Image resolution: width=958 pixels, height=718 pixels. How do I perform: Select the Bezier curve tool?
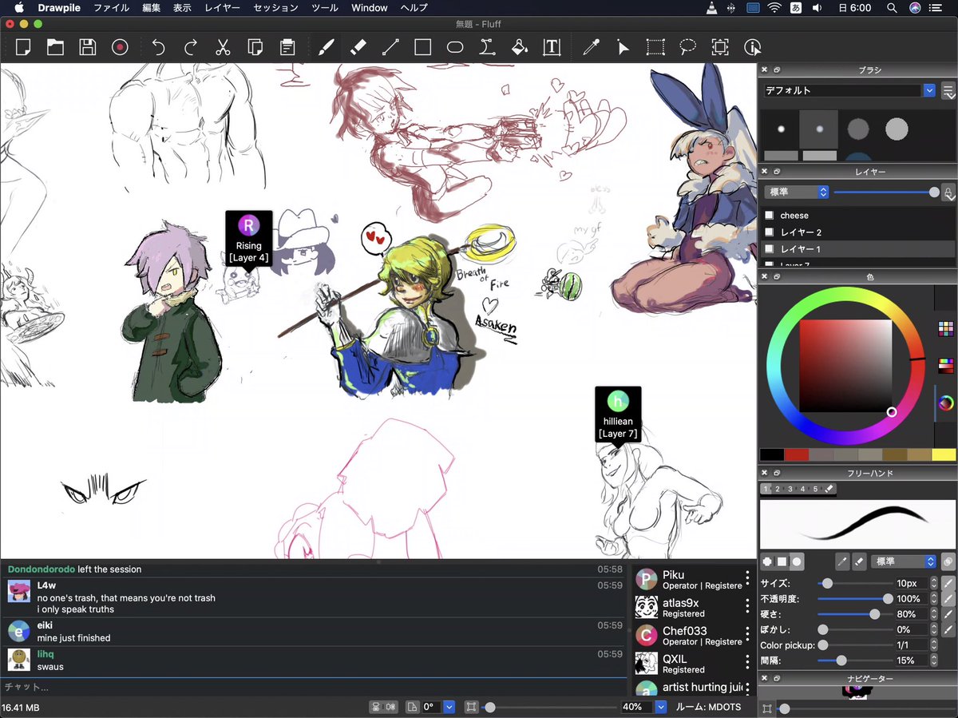(487, 48)
